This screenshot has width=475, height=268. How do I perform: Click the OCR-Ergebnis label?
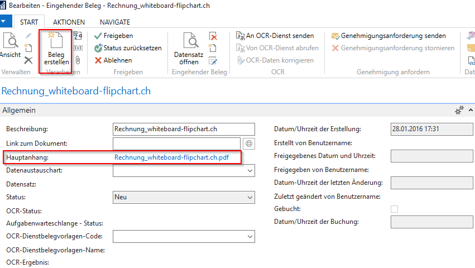27,262
